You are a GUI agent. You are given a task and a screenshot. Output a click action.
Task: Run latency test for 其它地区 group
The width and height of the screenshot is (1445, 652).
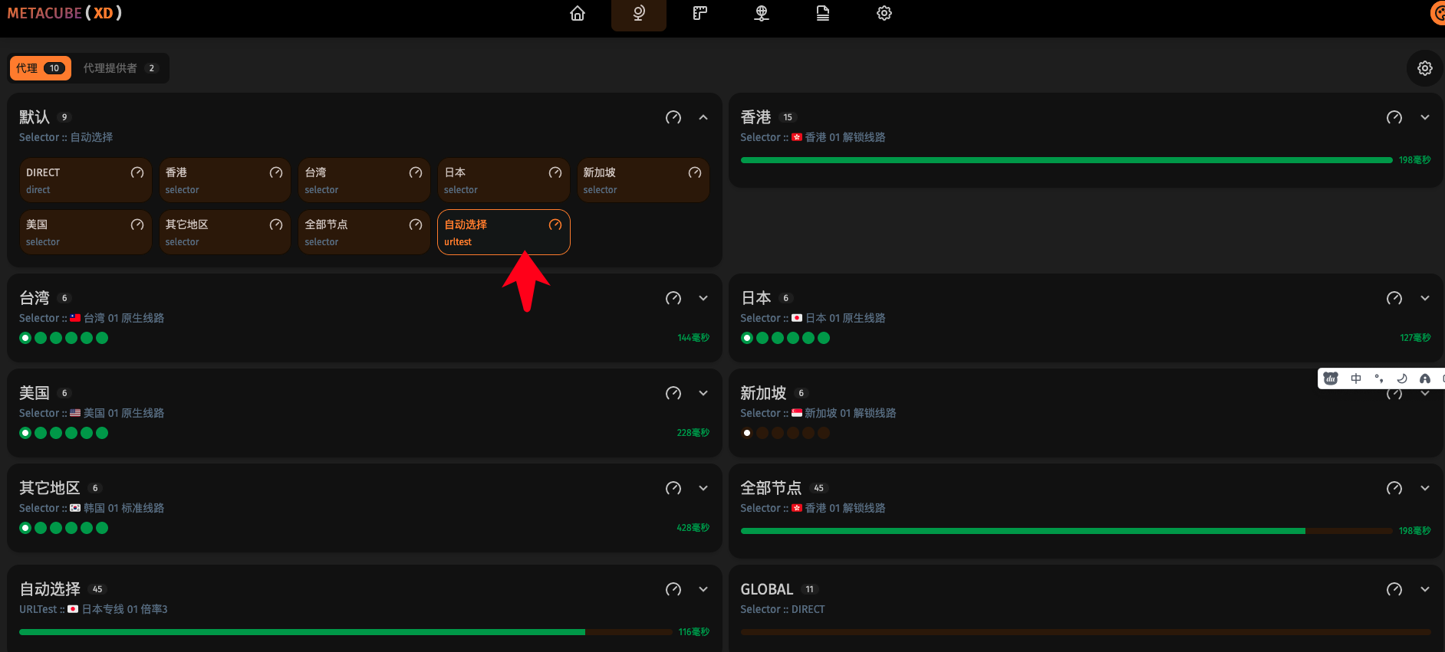tap(673, 488)
